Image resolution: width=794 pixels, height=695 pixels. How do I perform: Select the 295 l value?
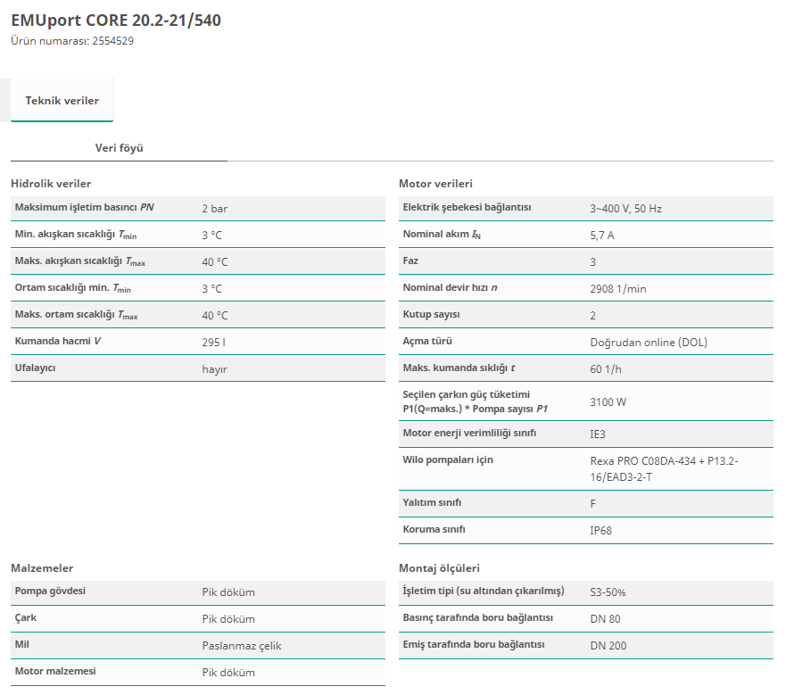click(214, 343)
